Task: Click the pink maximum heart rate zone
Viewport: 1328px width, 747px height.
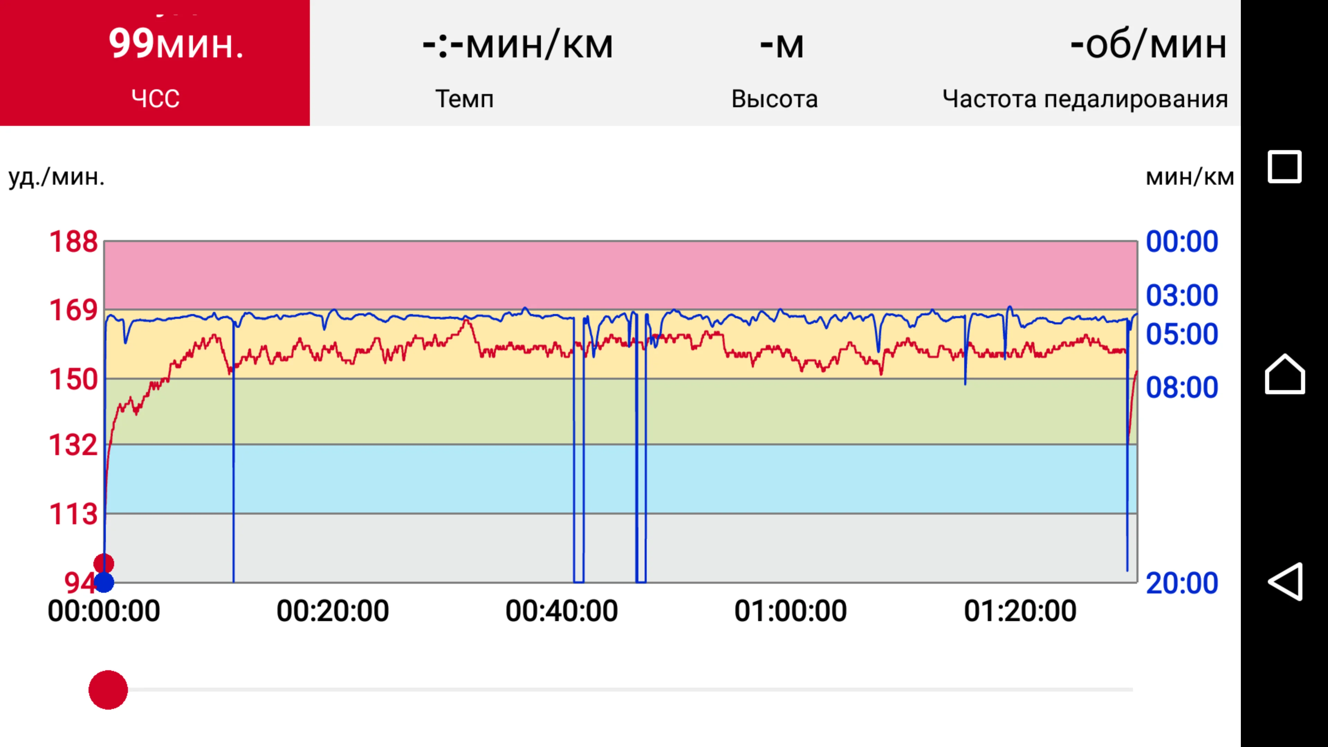Action: click(x=619, y=275)
